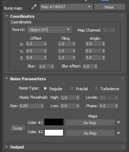The width and height of the screenshot is (129, 152).
Task: Click No Map button for Color #2
Action: 90,133
